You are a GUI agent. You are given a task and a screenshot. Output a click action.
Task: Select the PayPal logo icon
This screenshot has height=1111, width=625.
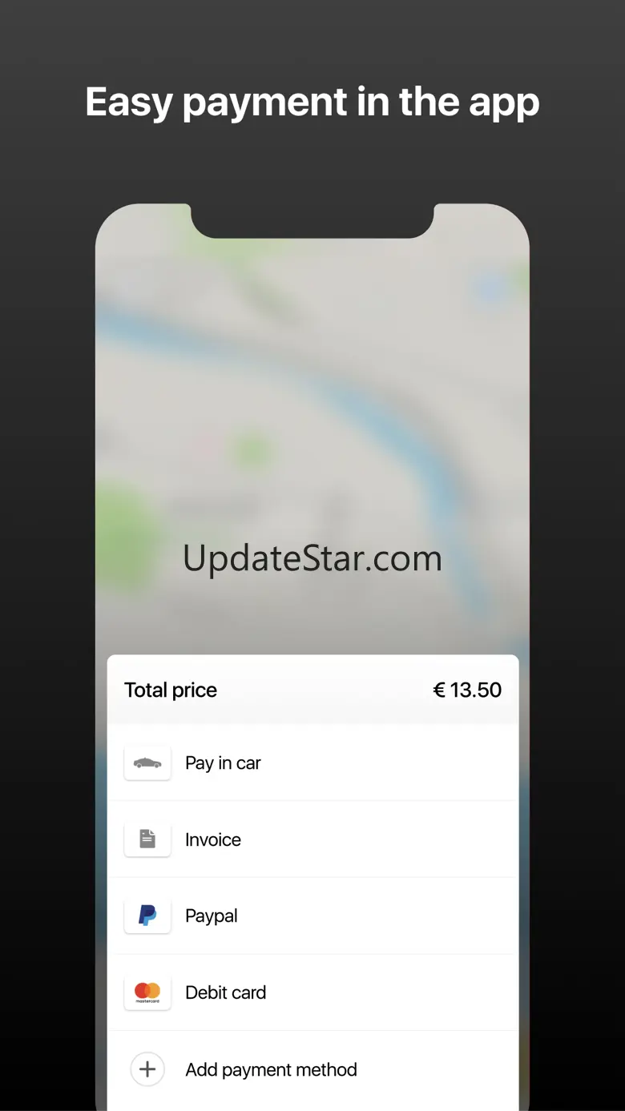click(x=147, y=916)
